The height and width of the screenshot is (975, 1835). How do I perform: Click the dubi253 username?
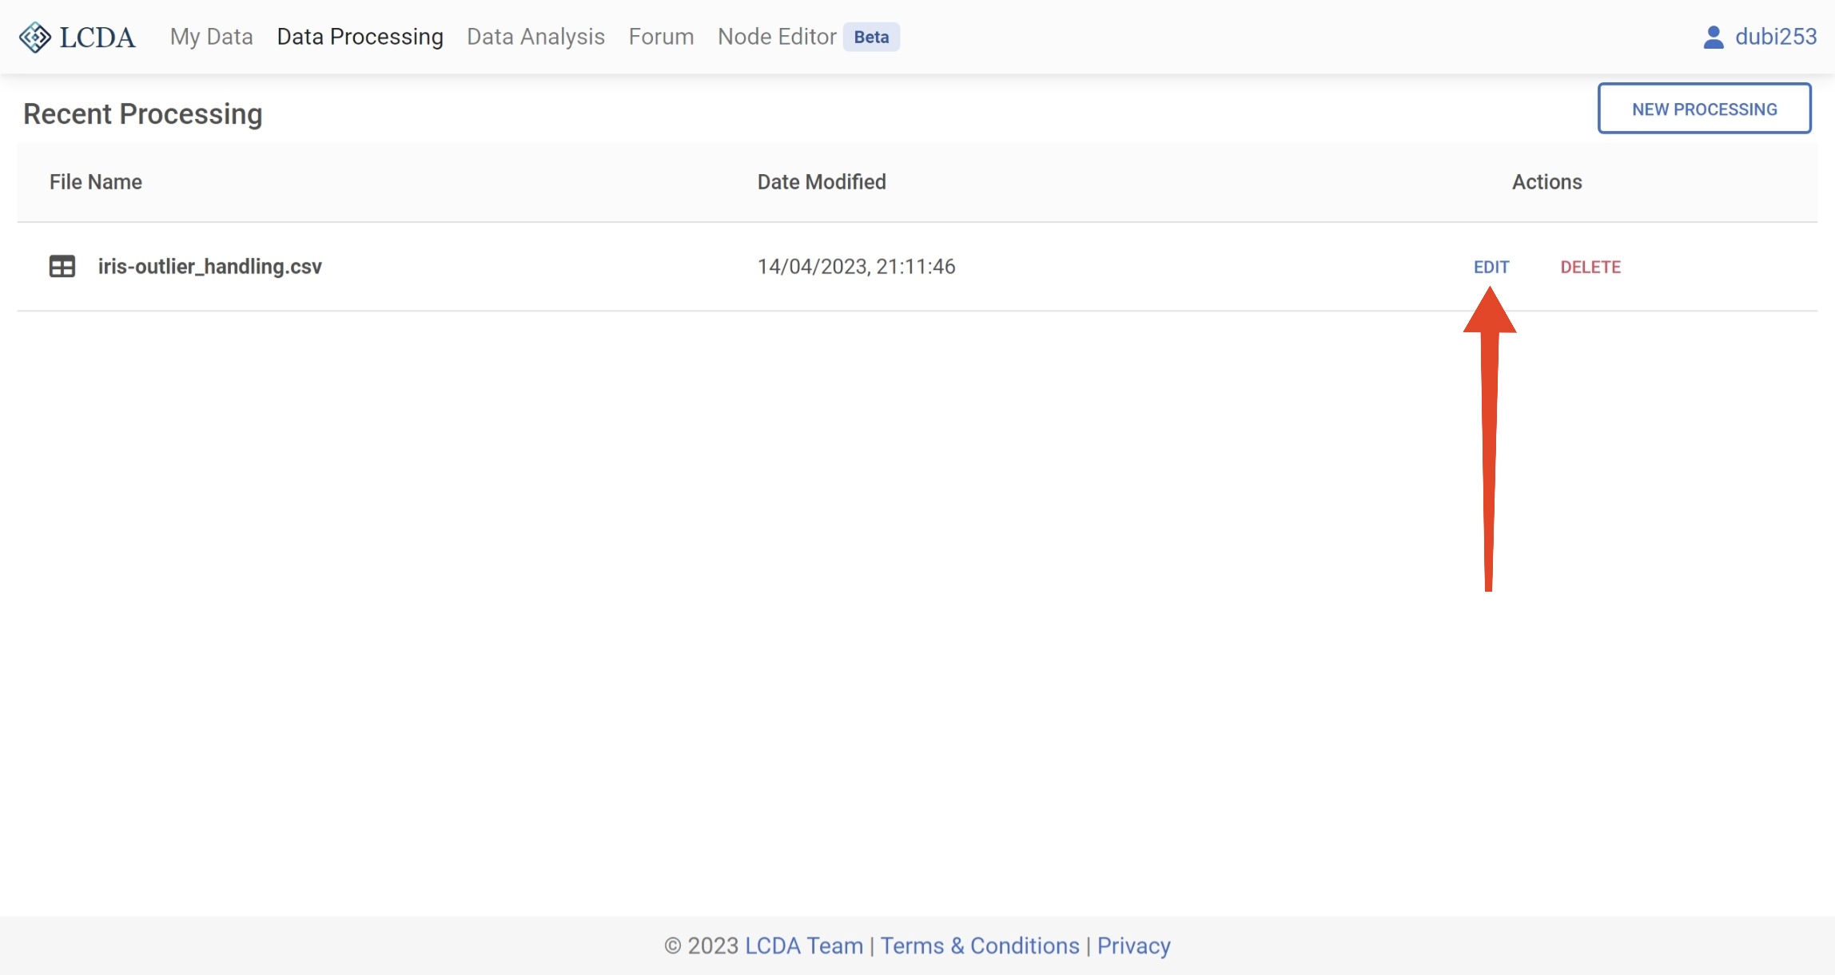(x=1776, y=37)
